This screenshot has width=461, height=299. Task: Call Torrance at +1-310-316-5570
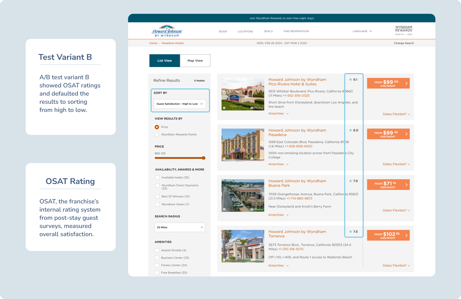(291, 249)
